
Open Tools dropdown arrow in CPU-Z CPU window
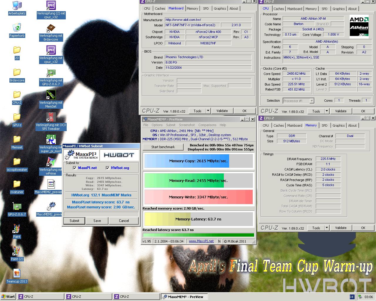tap(327, 111)
